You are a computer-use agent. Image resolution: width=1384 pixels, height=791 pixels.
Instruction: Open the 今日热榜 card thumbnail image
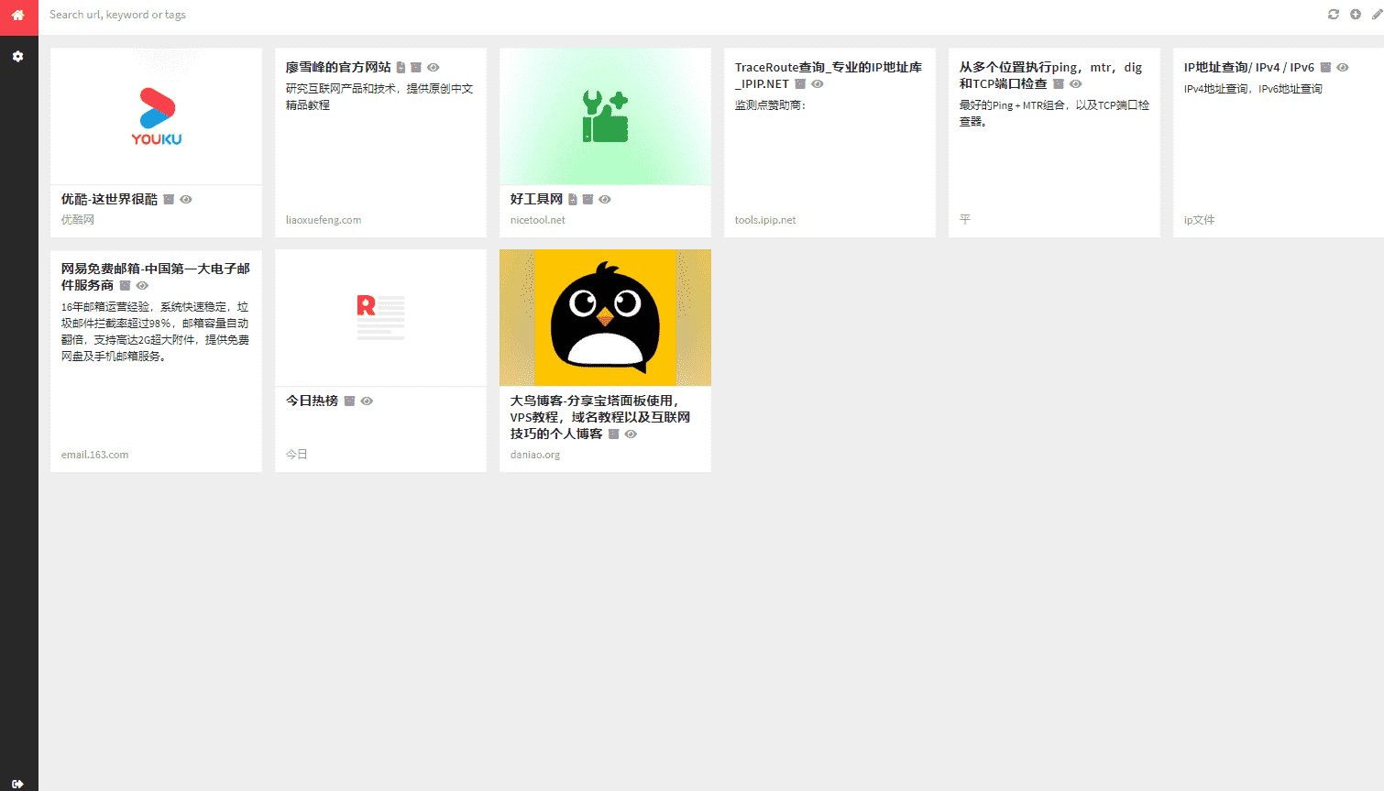[380, 317]
